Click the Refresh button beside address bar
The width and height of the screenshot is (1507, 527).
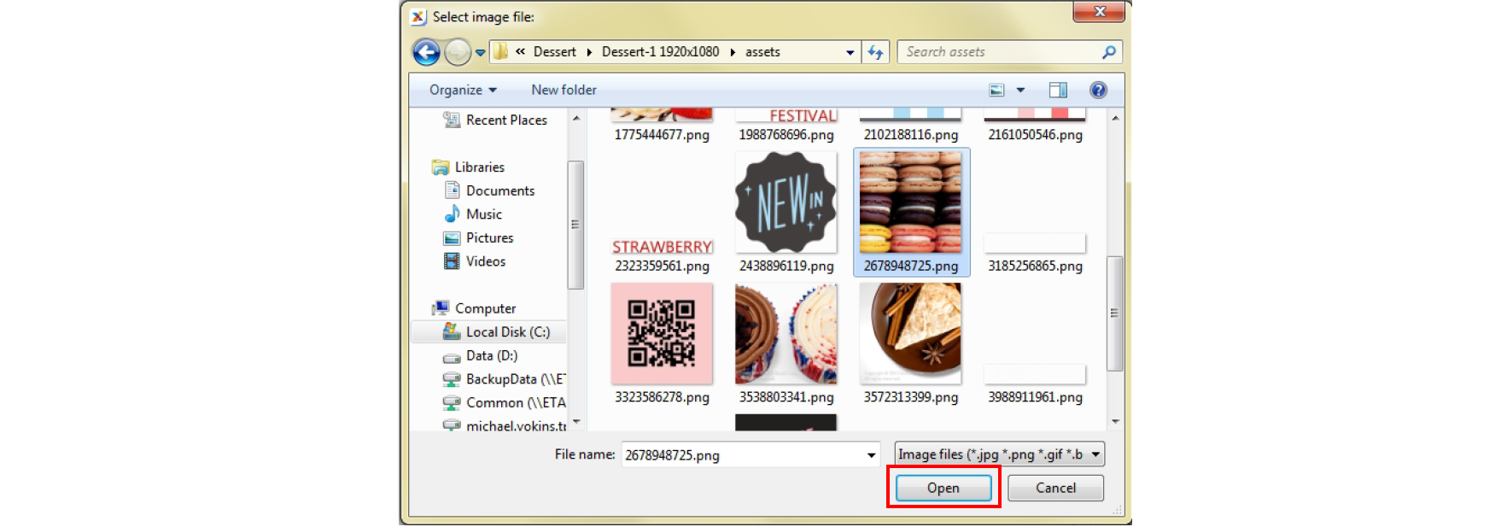coord(875,52)
